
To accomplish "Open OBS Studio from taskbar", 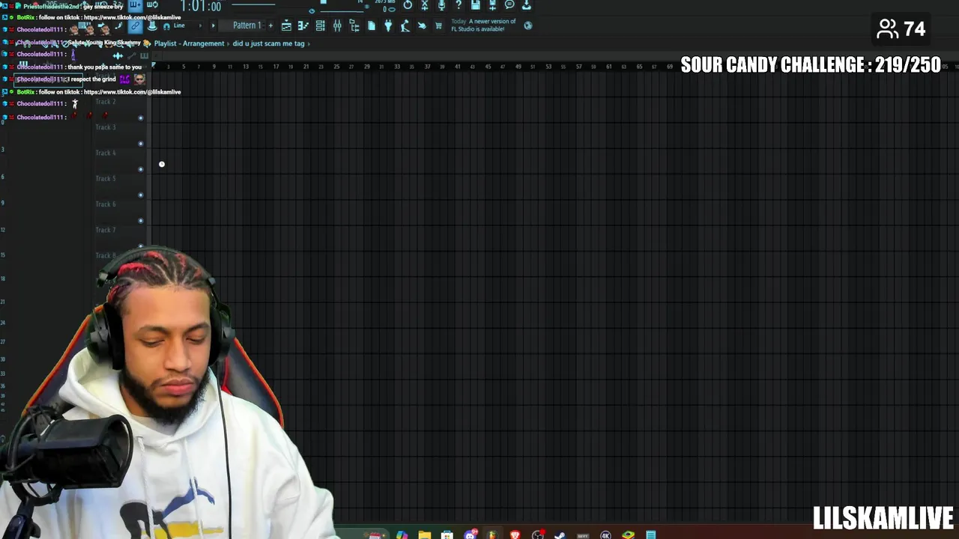I will pyautogui.click(x=537, y=535).
